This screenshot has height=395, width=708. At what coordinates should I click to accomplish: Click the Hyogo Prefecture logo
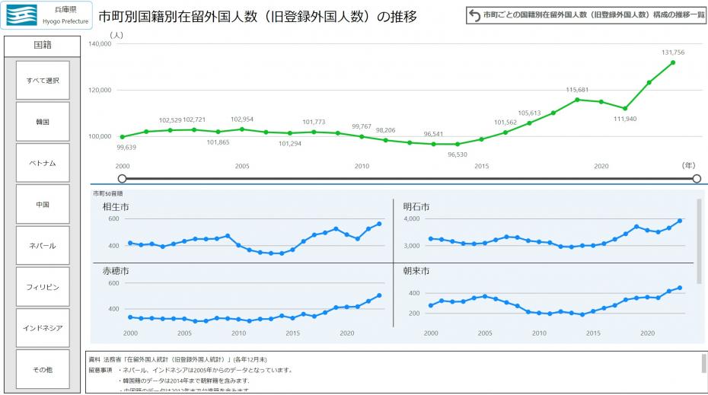click(x=47, y=15)
